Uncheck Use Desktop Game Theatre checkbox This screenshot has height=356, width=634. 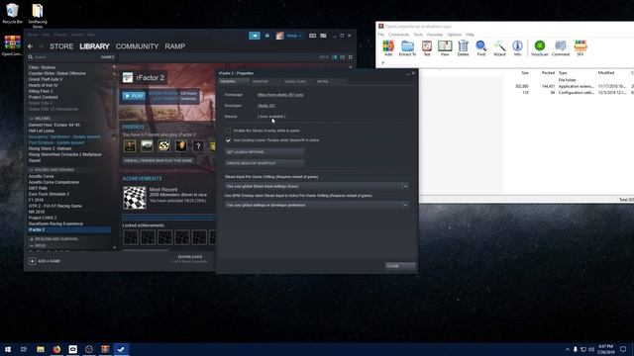228,140
